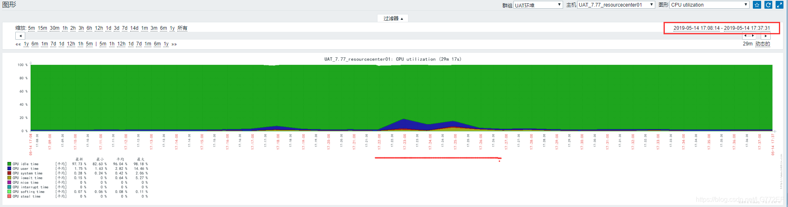Viewport: 788px width, 207px height.
Task: Set zoom to 15m
Action: tap(42, 28)
